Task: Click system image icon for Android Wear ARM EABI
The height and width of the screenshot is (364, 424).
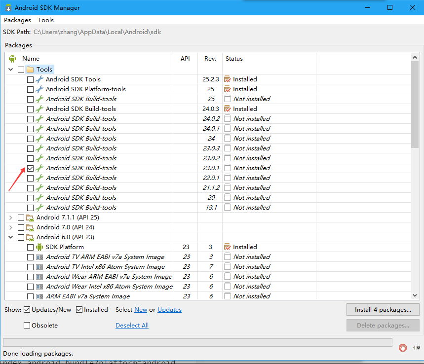Action: tap(39, 277)
